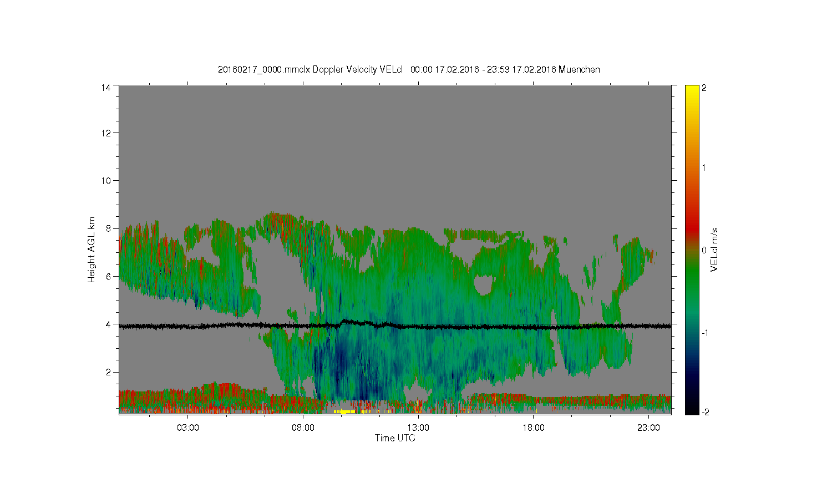Select the 13:00 time tick label
Image resolution: width=832 pixels, height=499 pixels.
(418, 428)
